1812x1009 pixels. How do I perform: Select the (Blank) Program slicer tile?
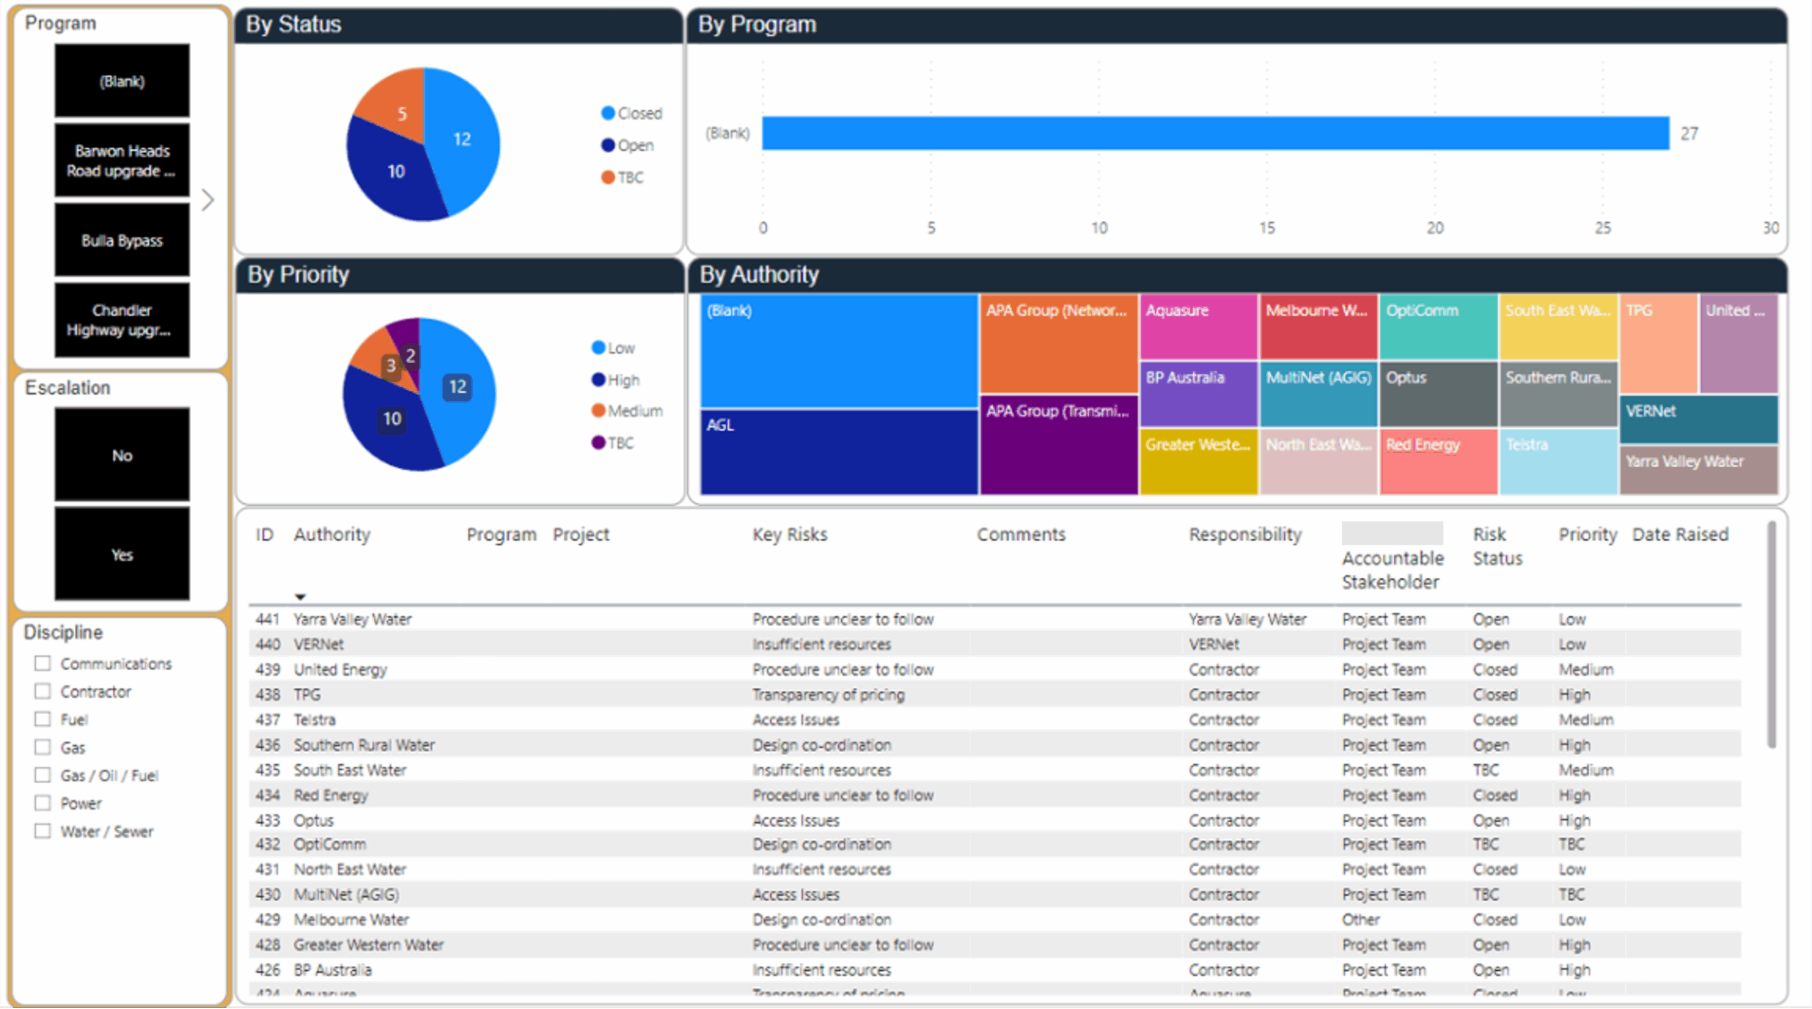[122, 81]
